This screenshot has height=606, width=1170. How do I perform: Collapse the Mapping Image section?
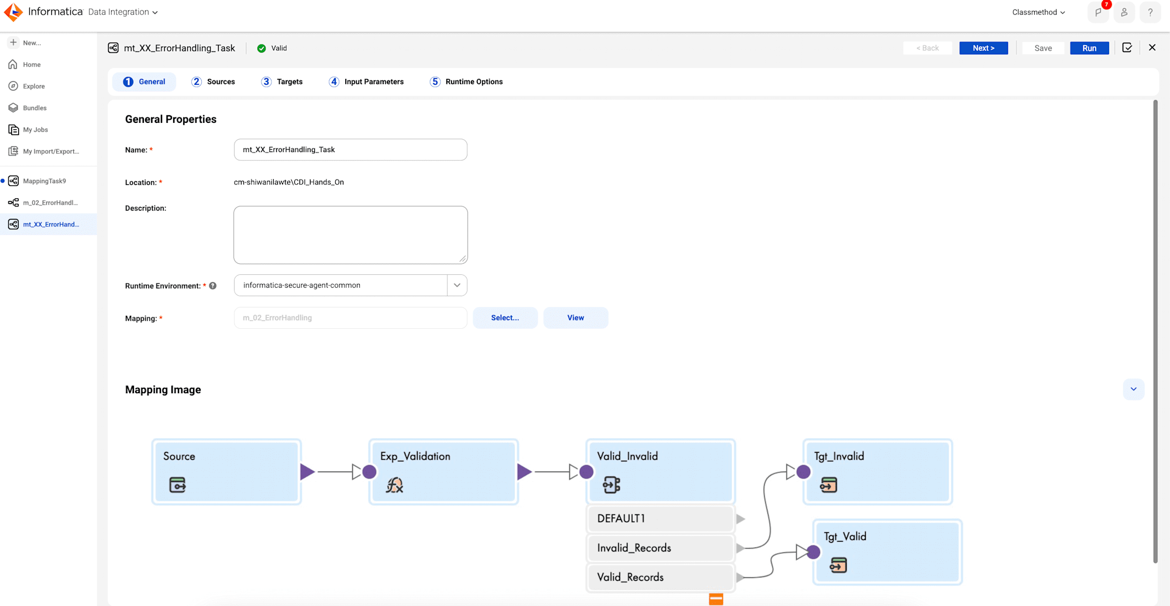tap(1133, 390)
